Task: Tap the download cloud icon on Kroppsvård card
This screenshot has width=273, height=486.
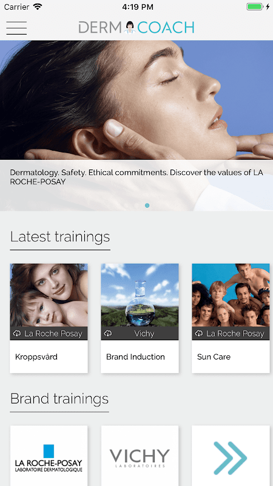Action: click(x=17, y=333)
